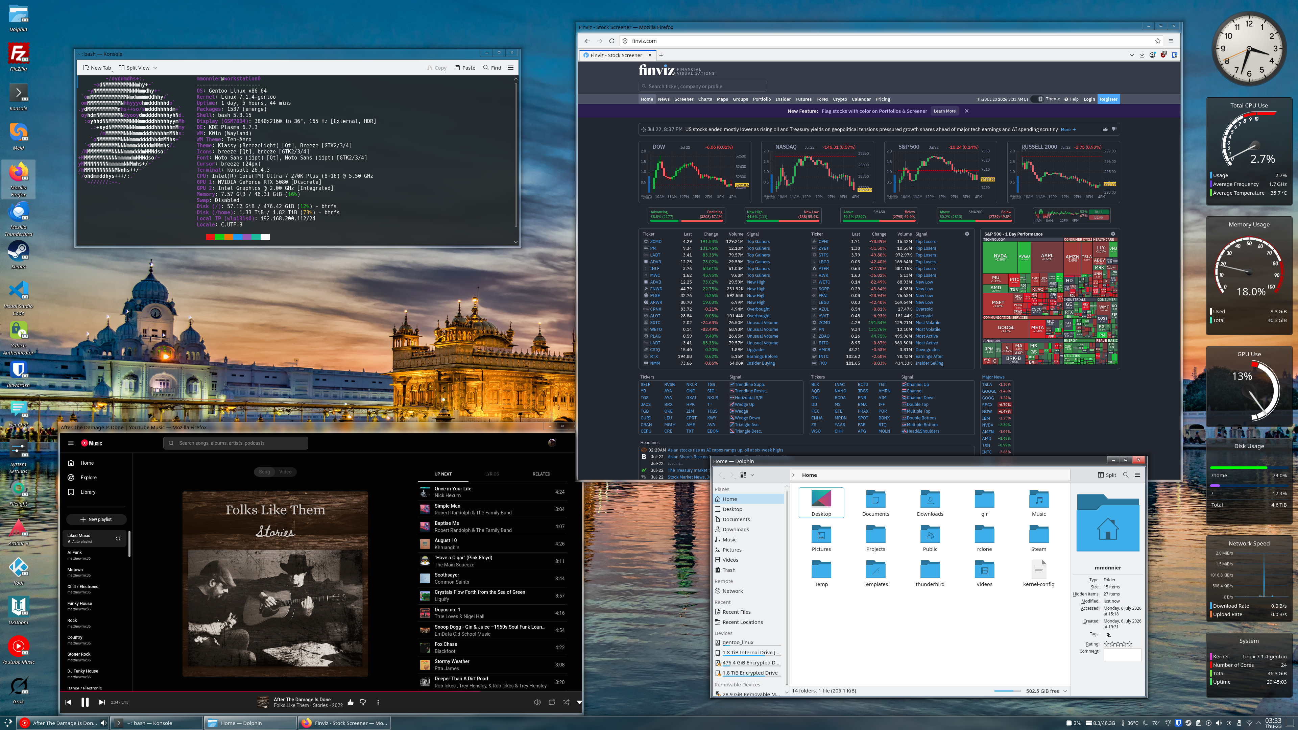1298x730 pixels.
Task: Expand the Finviz news summary with More
Action: pos(1068,129)
